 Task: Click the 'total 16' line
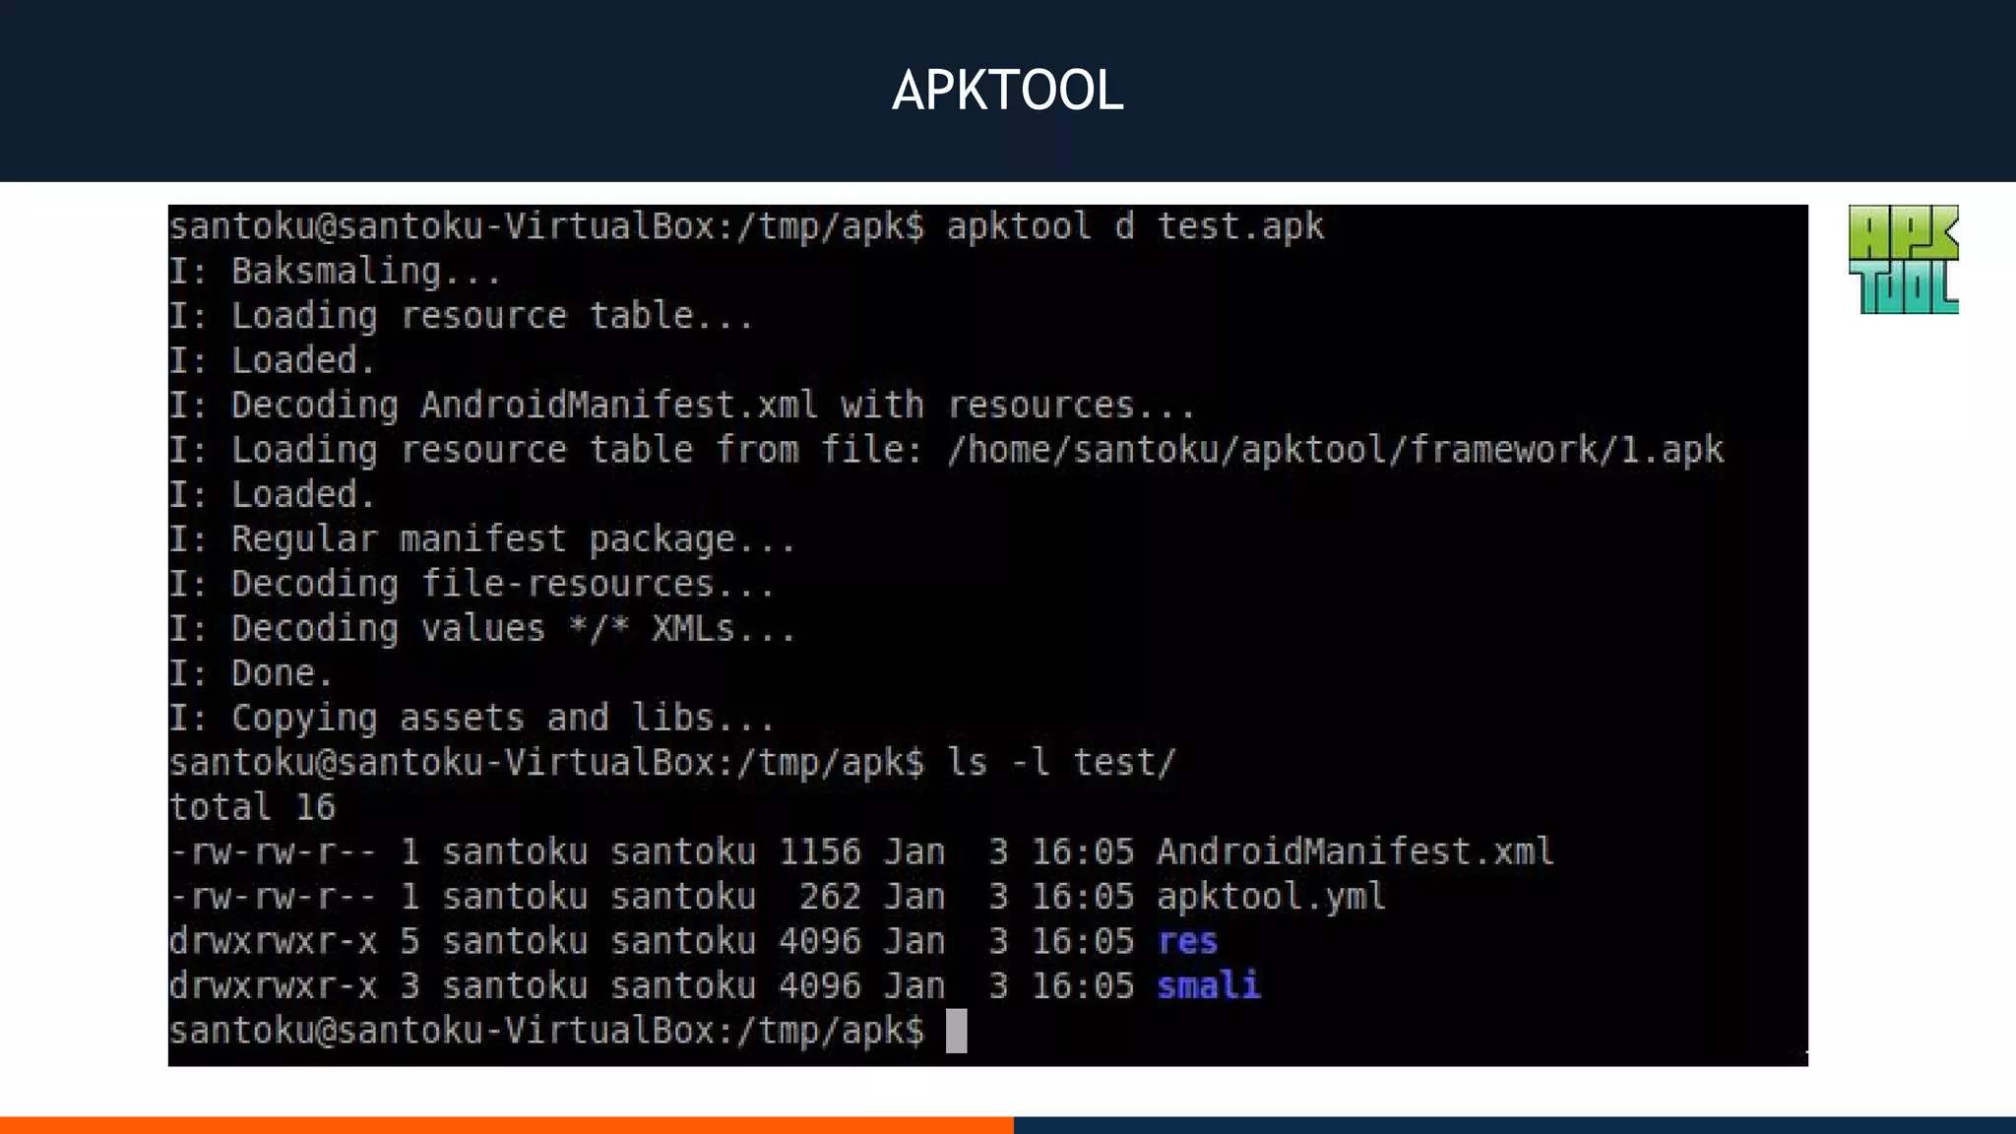pos(252,807)
